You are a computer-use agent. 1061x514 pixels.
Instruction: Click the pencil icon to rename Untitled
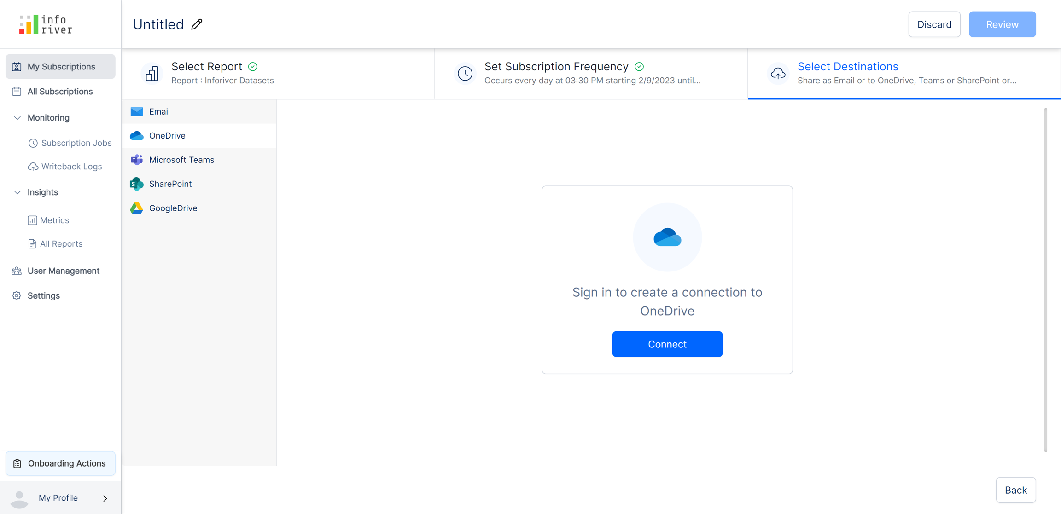point(197,24)
